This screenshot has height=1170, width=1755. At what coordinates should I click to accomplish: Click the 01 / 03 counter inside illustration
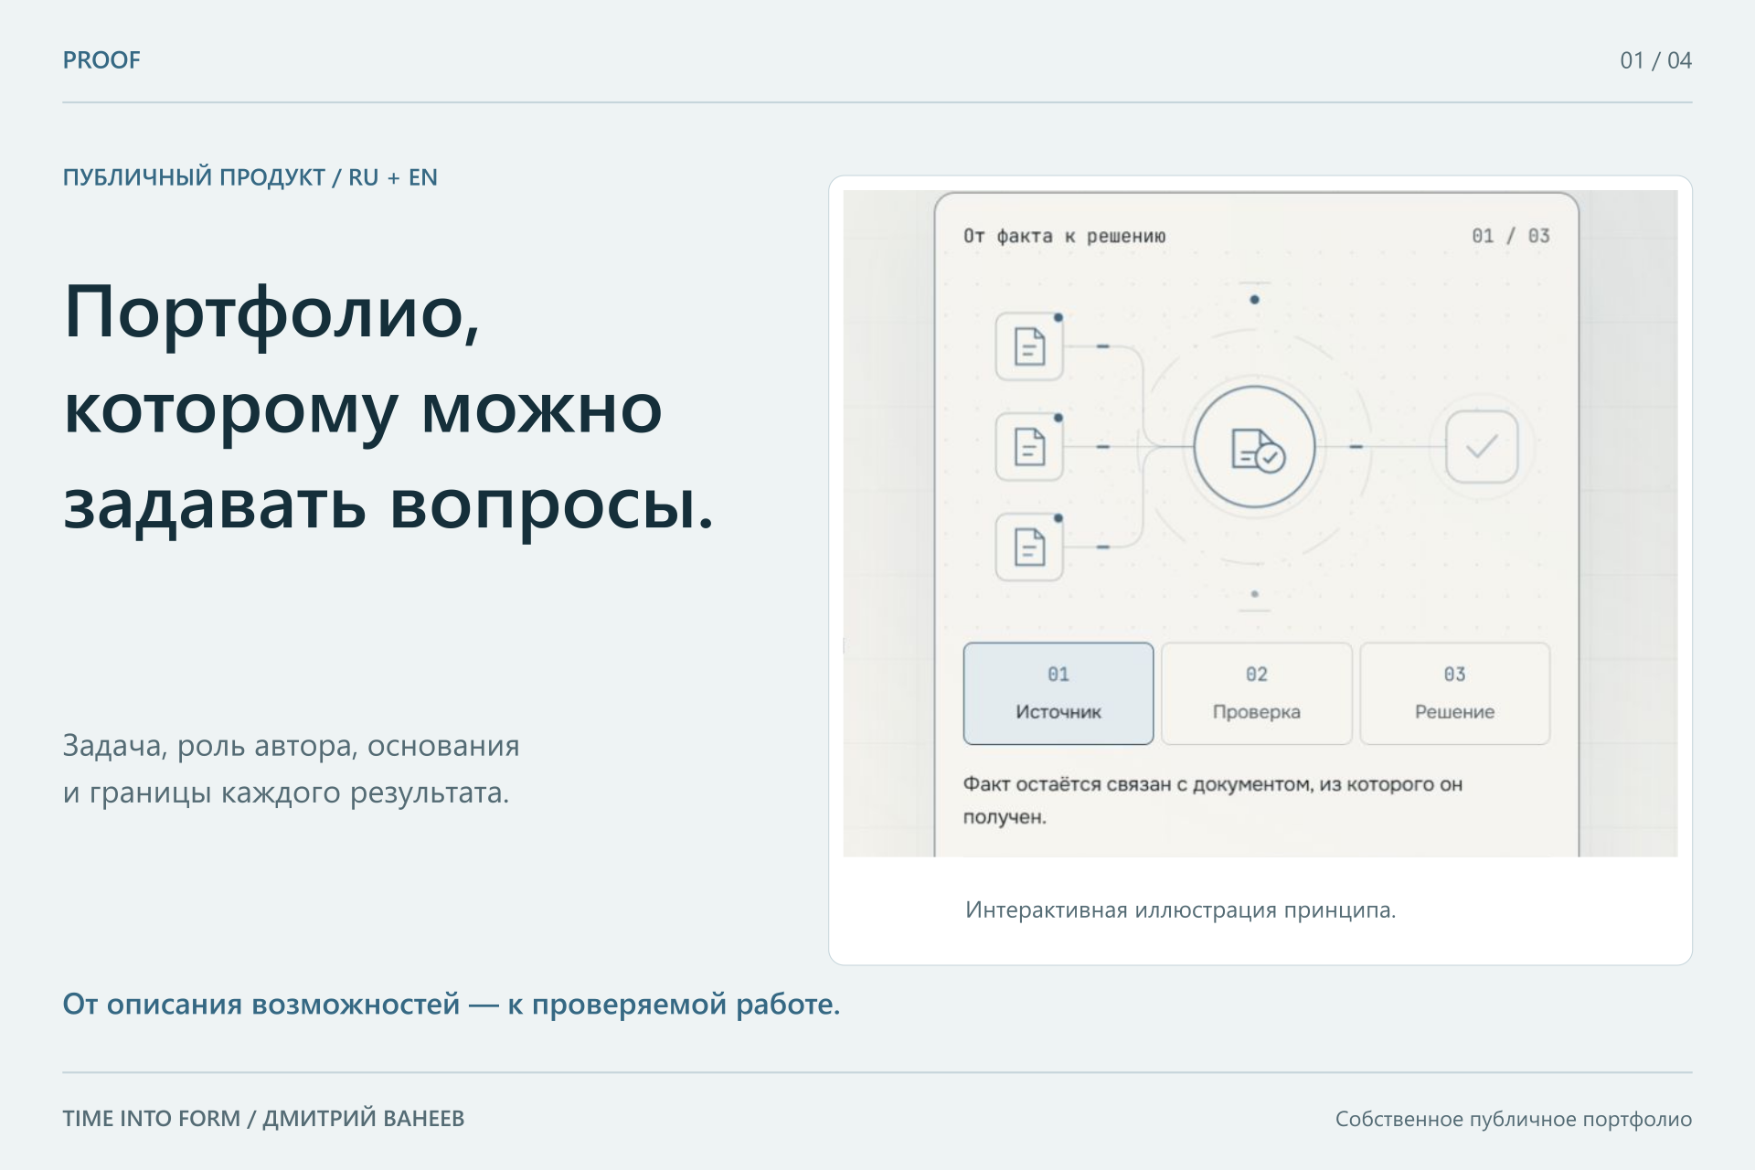tap(1511, 236)
